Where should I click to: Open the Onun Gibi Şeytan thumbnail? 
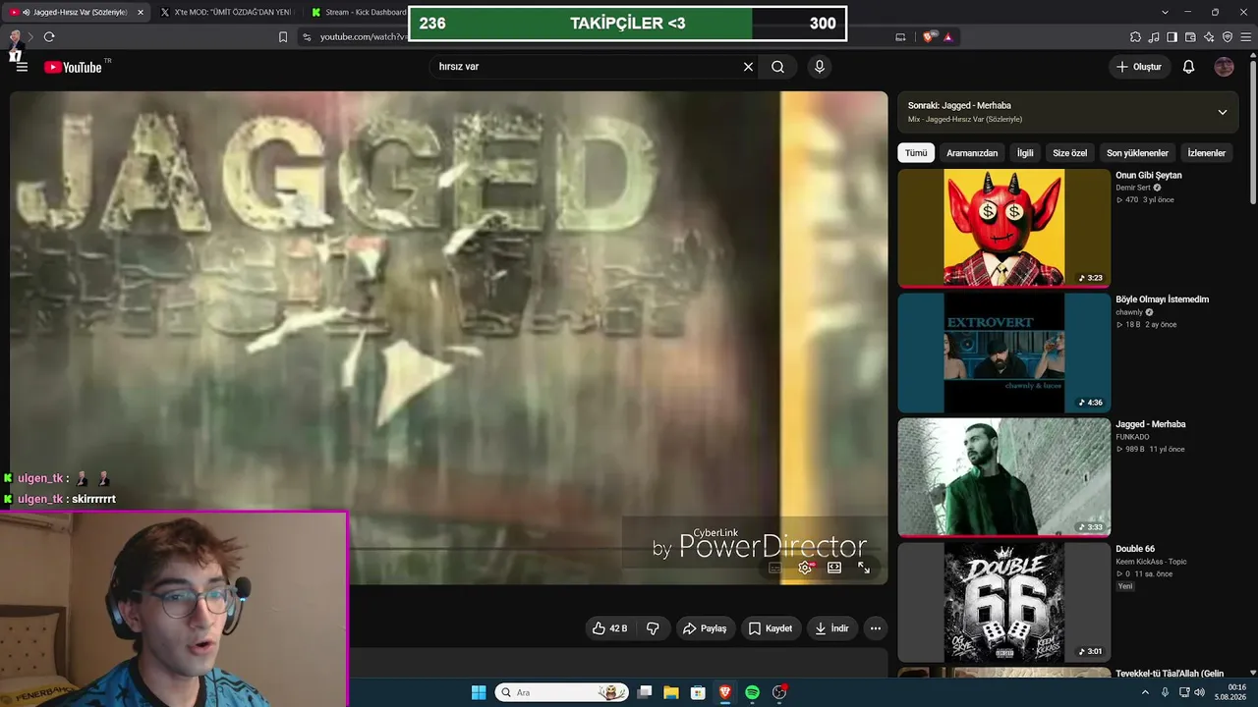(1003, 228)
